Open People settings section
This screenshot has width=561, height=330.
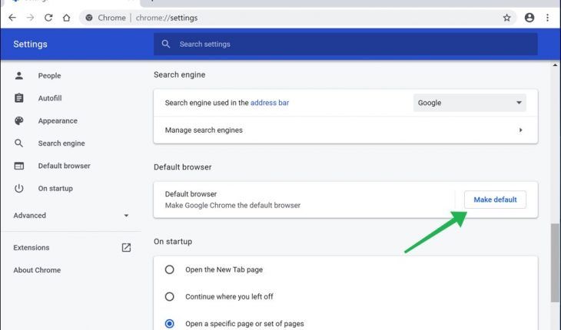pyautogui.click(x=49, y=76)
